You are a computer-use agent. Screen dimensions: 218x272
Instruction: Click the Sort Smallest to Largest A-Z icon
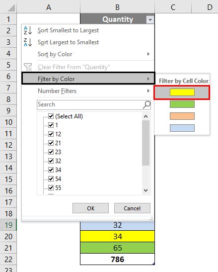[x=28, y=30]
